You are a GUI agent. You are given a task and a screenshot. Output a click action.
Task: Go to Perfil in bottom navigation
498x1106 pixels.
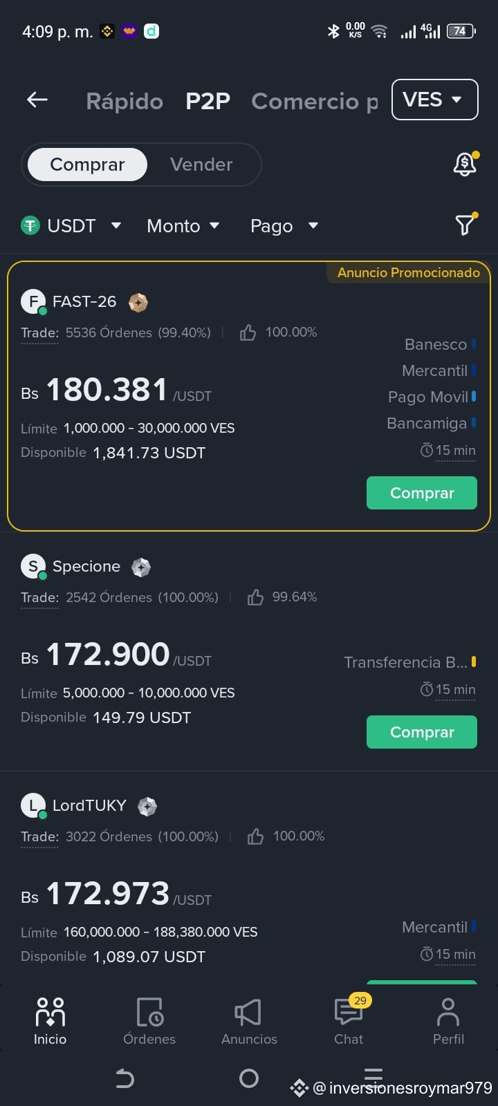click(x=448, y=1021)
